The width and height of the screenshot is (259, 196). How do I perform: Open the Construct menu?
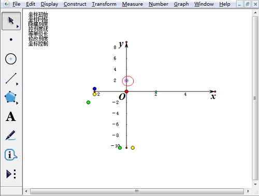coord(75,4)
